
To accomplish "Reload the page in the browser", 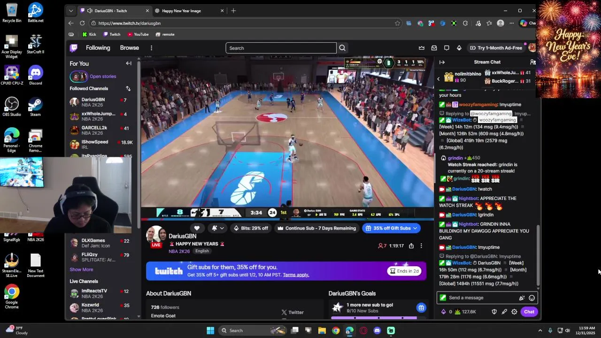I will [x=82, y=23].
